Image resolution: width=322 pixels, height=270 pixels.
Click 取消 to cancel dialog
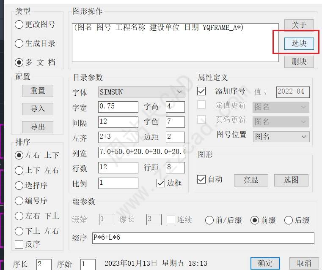click(304, 263)
